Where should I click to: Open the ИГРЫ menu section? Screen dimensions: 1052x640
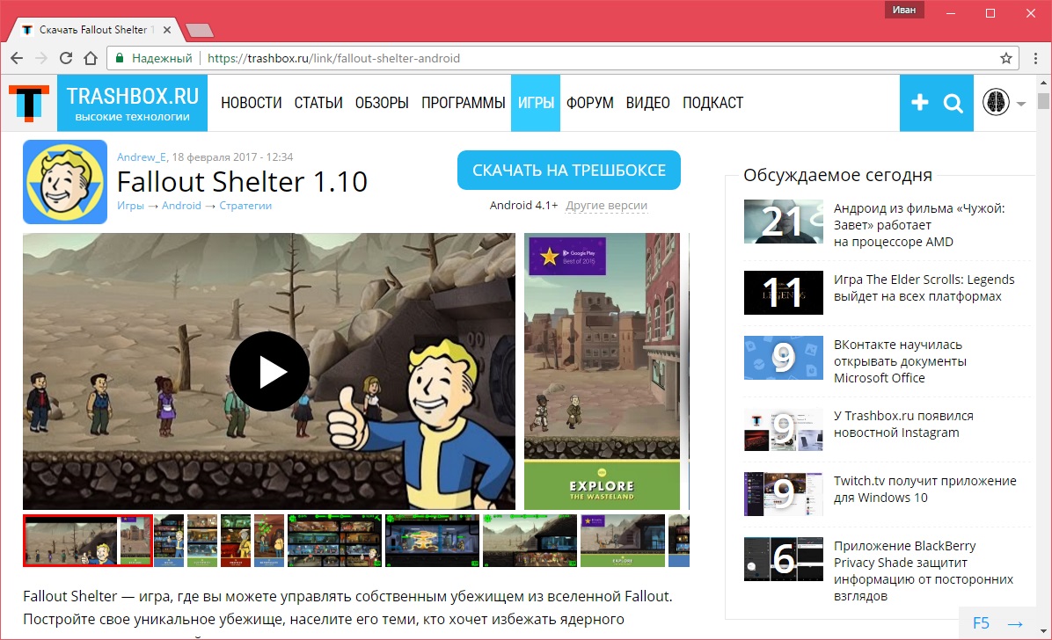pos(536,103)
